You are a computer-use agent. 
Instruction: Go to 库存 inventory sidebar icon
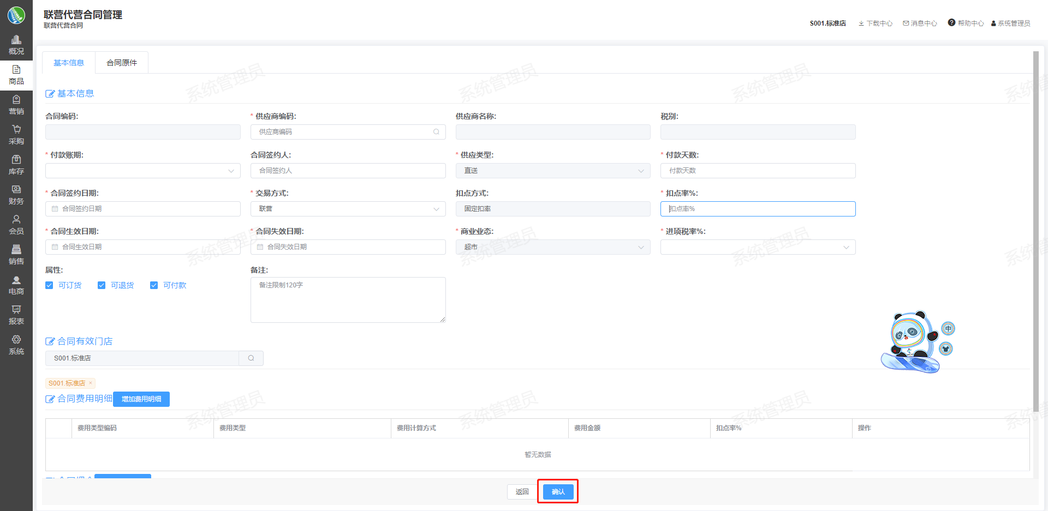[x=16, y=160]
